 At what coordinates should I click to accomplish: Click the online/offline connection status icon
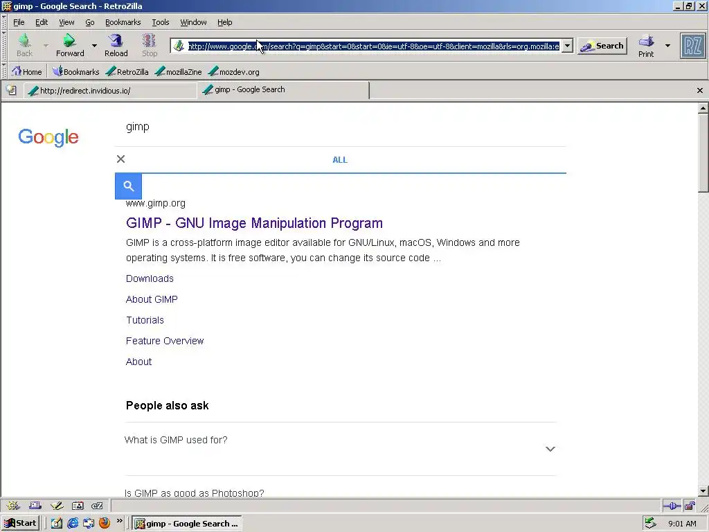[x=672, y=506]
